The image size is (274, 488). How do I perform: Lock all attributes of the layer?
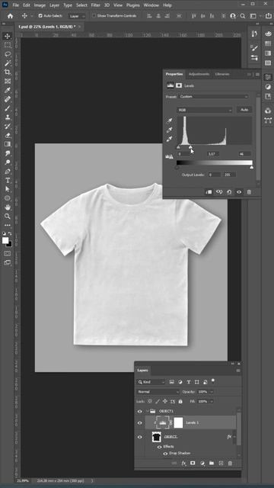pyautogui.click(x=180, y=402)
